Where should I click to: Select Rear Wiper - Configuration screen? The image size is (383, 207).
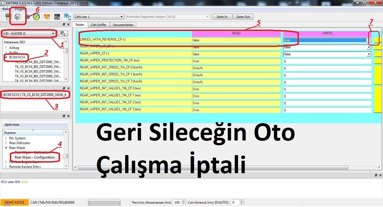point(35,157)
